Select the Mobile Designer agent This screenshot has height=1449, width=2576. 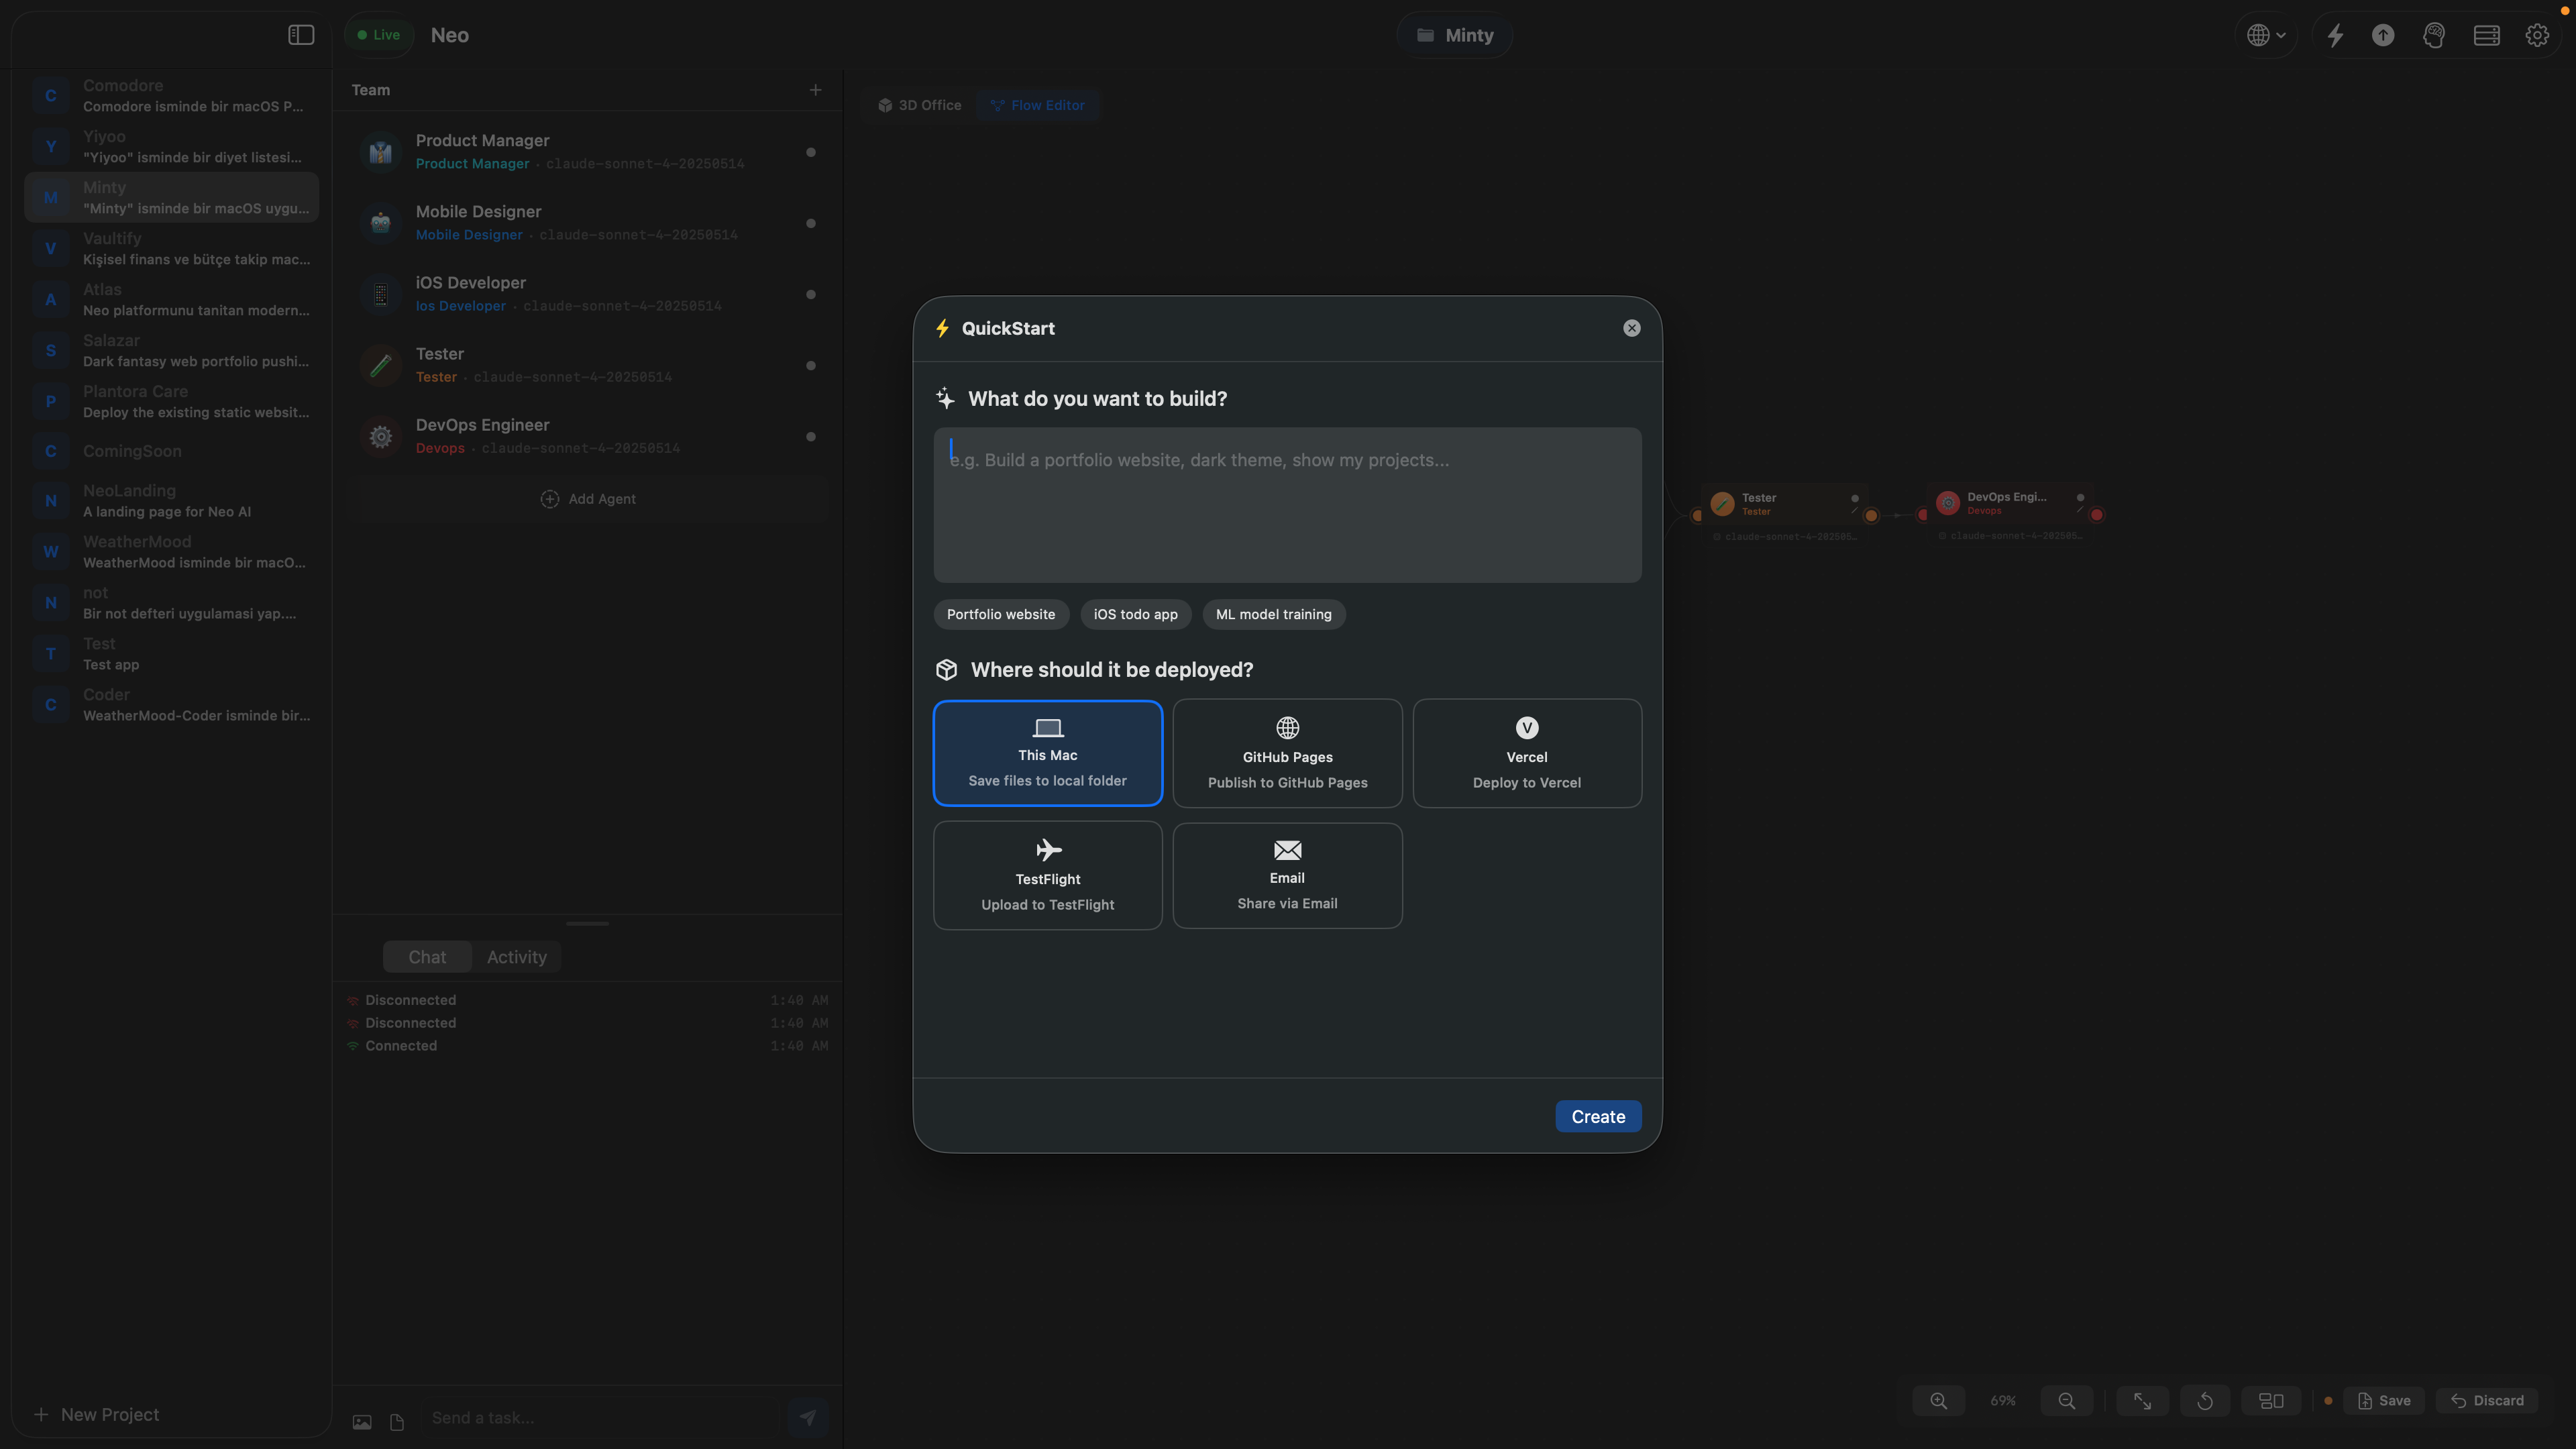pos(587,223)
